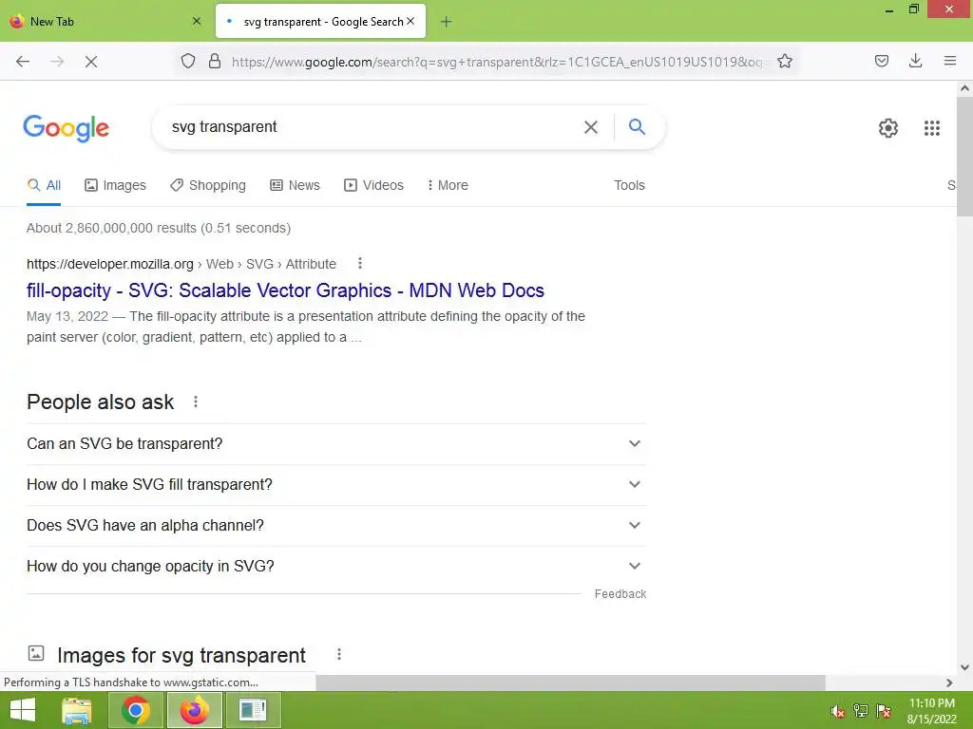Open a new tab with the plus button

[x=447, y=22]
